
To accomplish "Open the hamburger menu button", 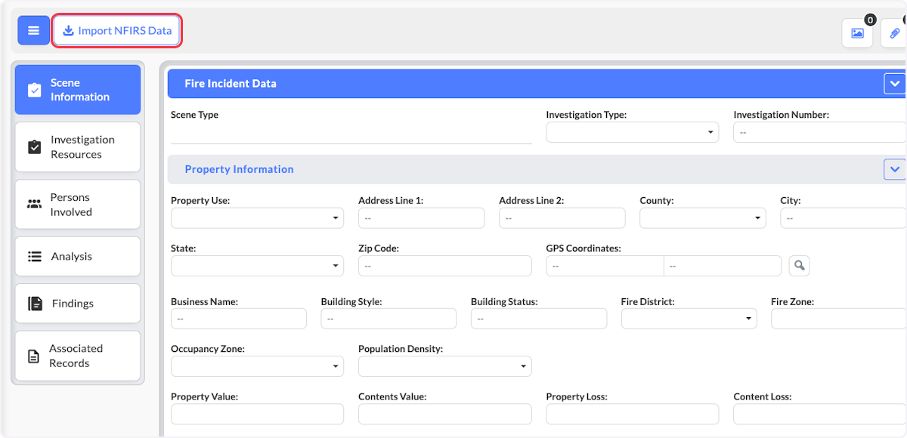I will (x=33, y=31).
